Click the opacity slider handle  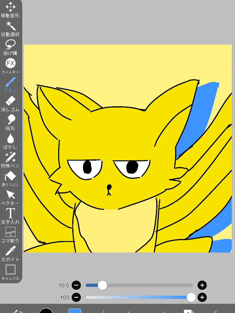(191, 297)
